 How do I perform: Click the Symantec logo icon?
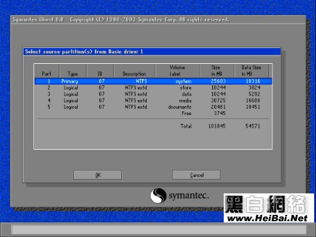158,195
